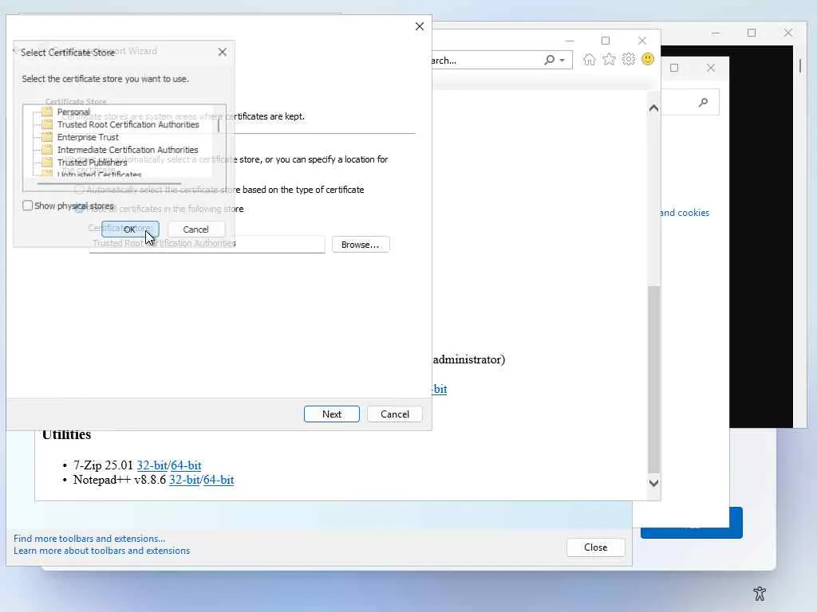Close the Internet Explorer window

tap(642, 41)
